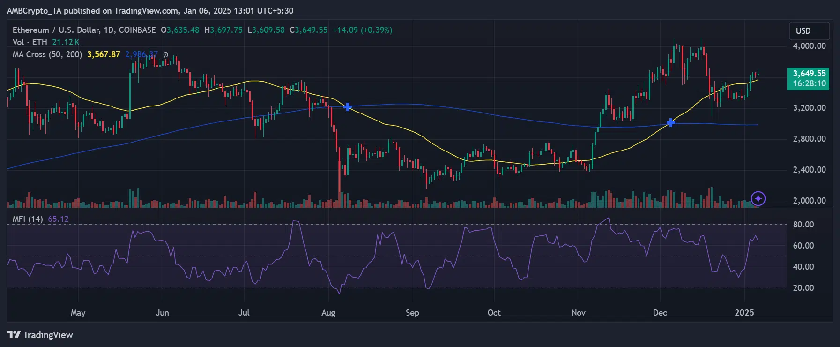Image resolution: width=840 pixels, height=347 pixels.
Task: Click the 60.00 MFI axis label
Action: point(803,246)
